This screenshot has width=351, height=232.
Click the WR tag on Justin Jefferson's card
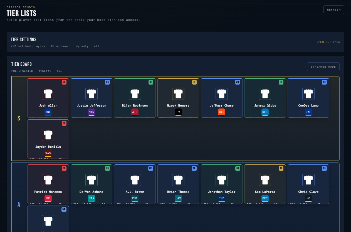[x=107, y=82]
